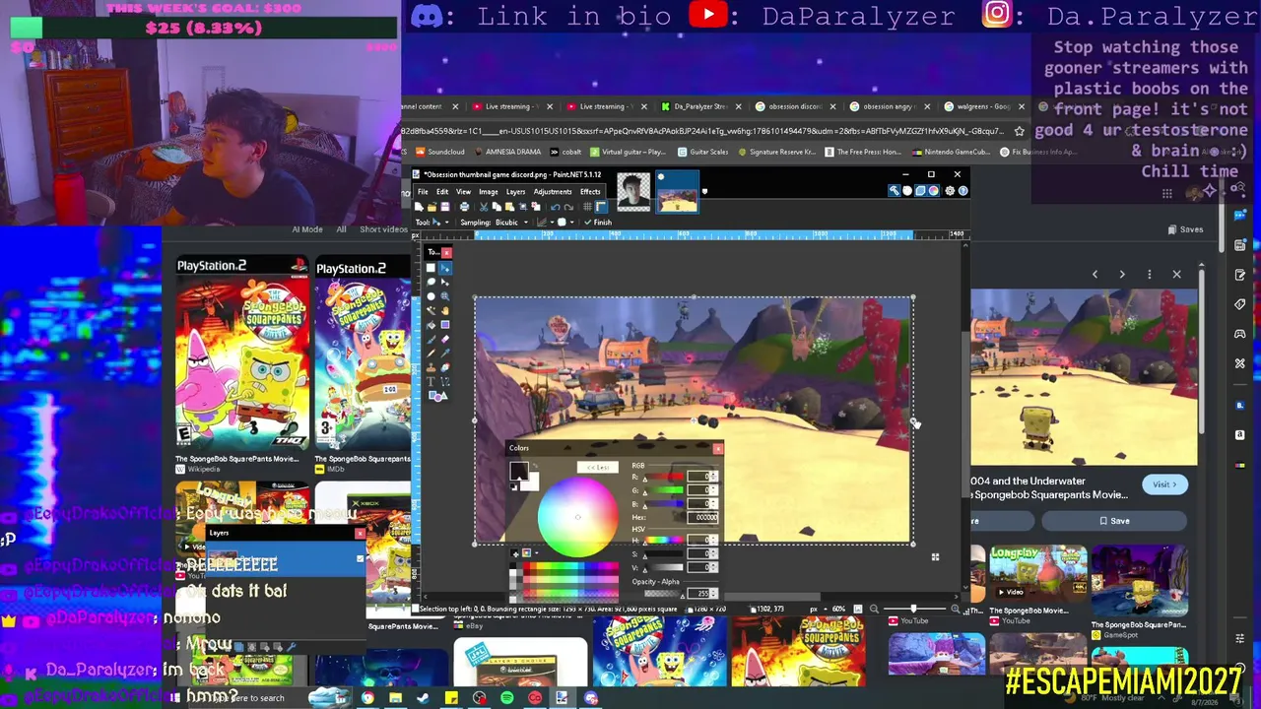Collapse Colors window with Less button
Screen dimensions: 1261x709
(597, 467)
